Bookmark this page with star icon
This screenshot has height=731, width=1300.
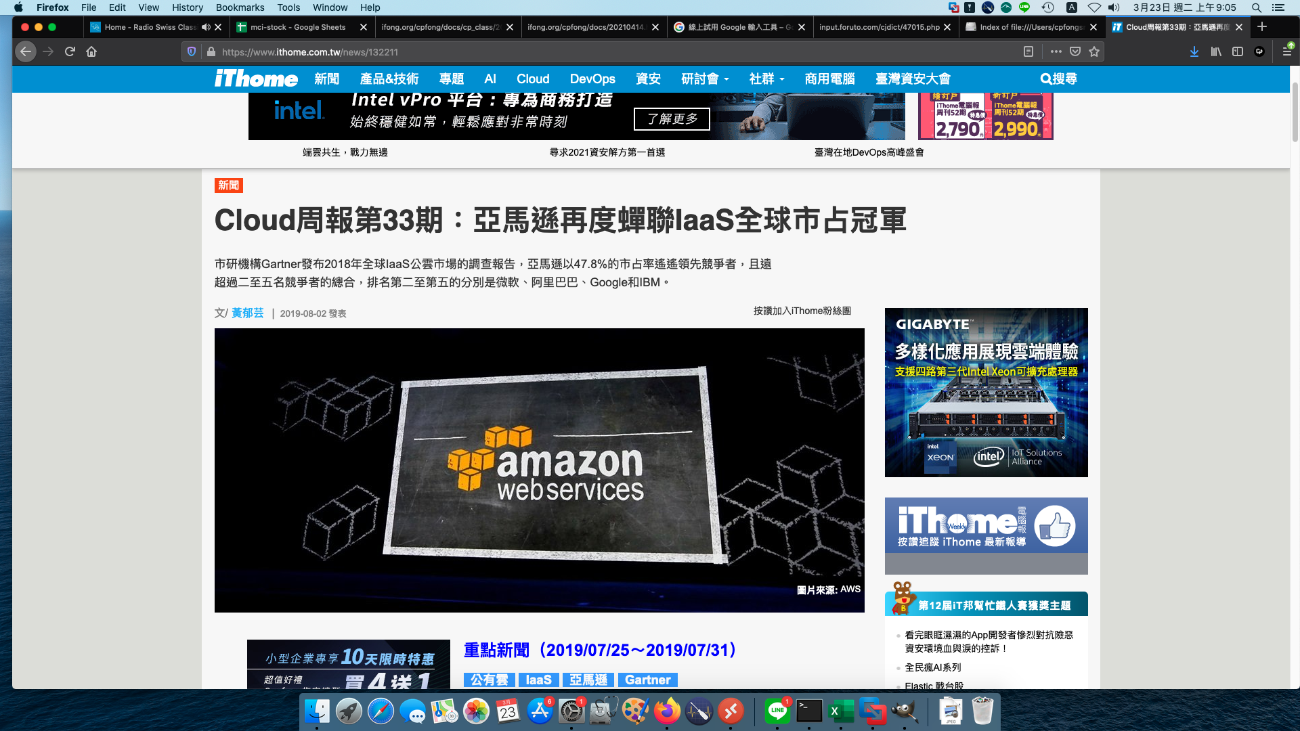click(x=1094, y=51)
